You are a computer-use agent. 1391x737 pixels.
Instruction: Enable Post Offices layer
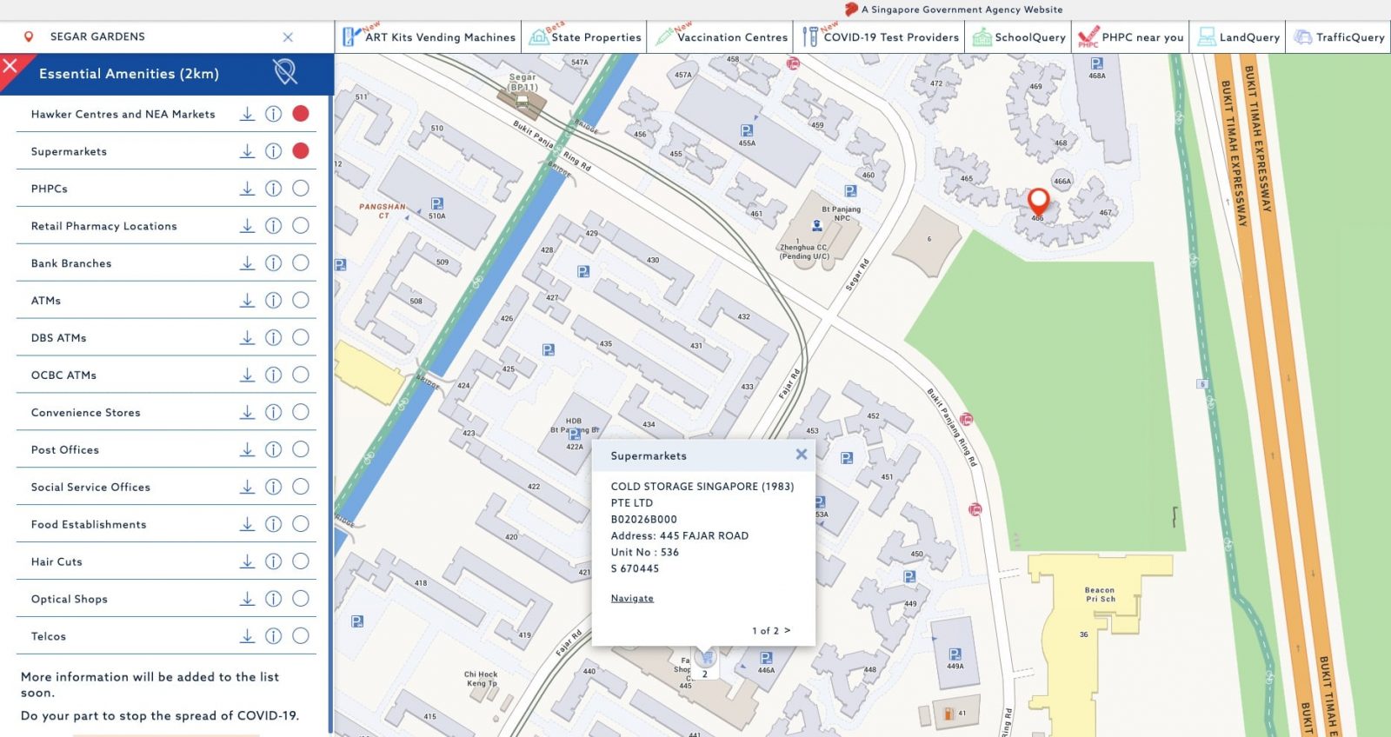pyautogui.click(x=301, y=450)
